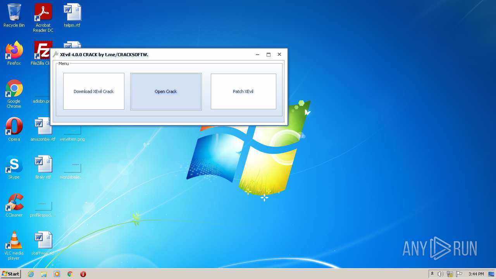Close the XEvil CRACK window
Screen dimensions: 496x279
tap(279, 55)
